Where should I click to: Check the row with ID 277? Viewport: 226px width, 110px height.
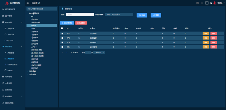click(x=62, y=34)
